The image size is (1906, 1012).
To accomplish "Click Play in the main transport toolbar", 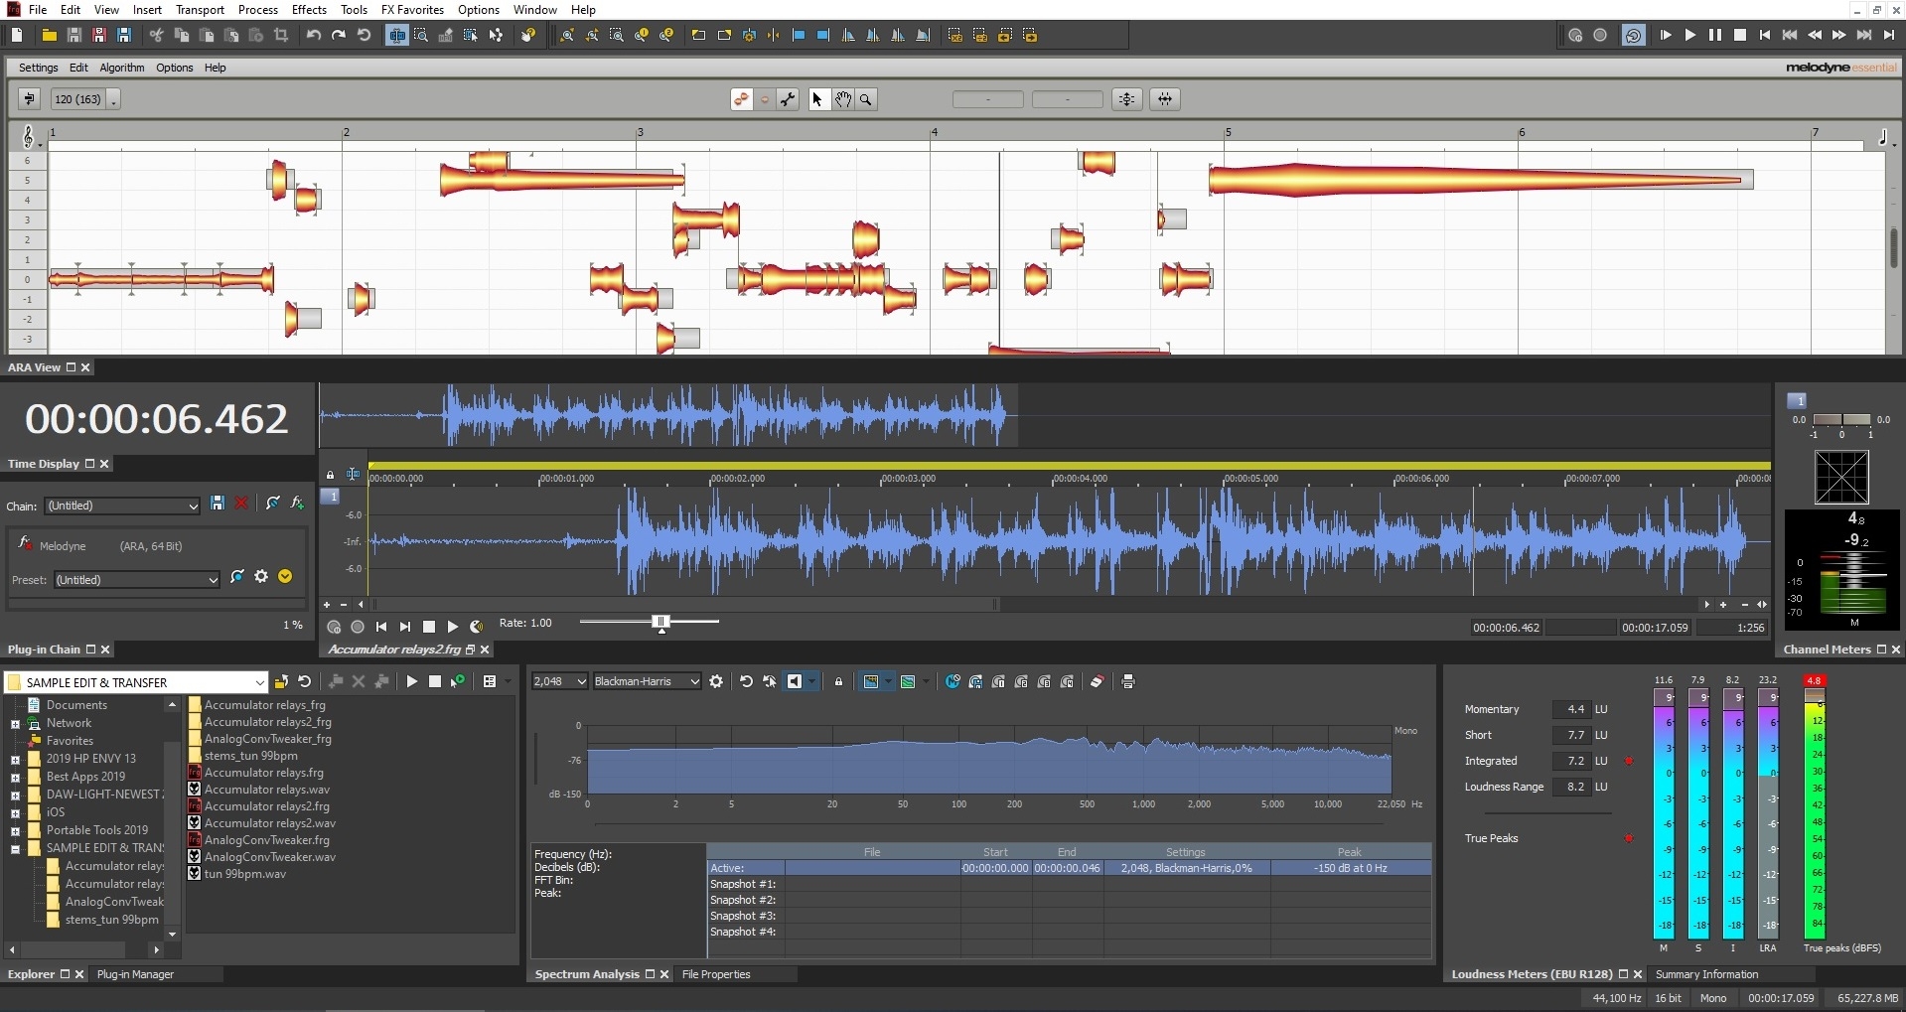I will (x=1689, y=35).
